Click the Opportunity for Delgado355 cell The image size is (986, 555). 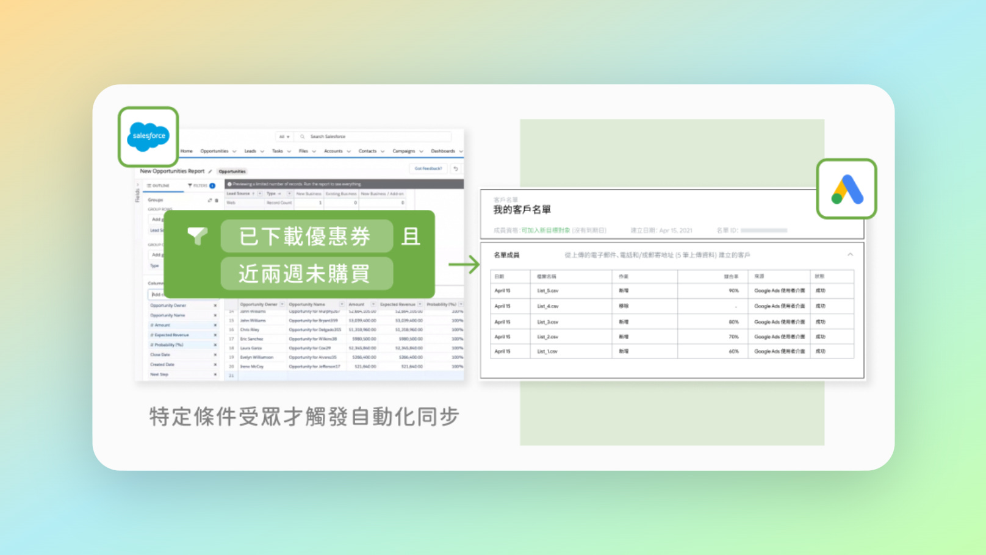click(315, 329)
